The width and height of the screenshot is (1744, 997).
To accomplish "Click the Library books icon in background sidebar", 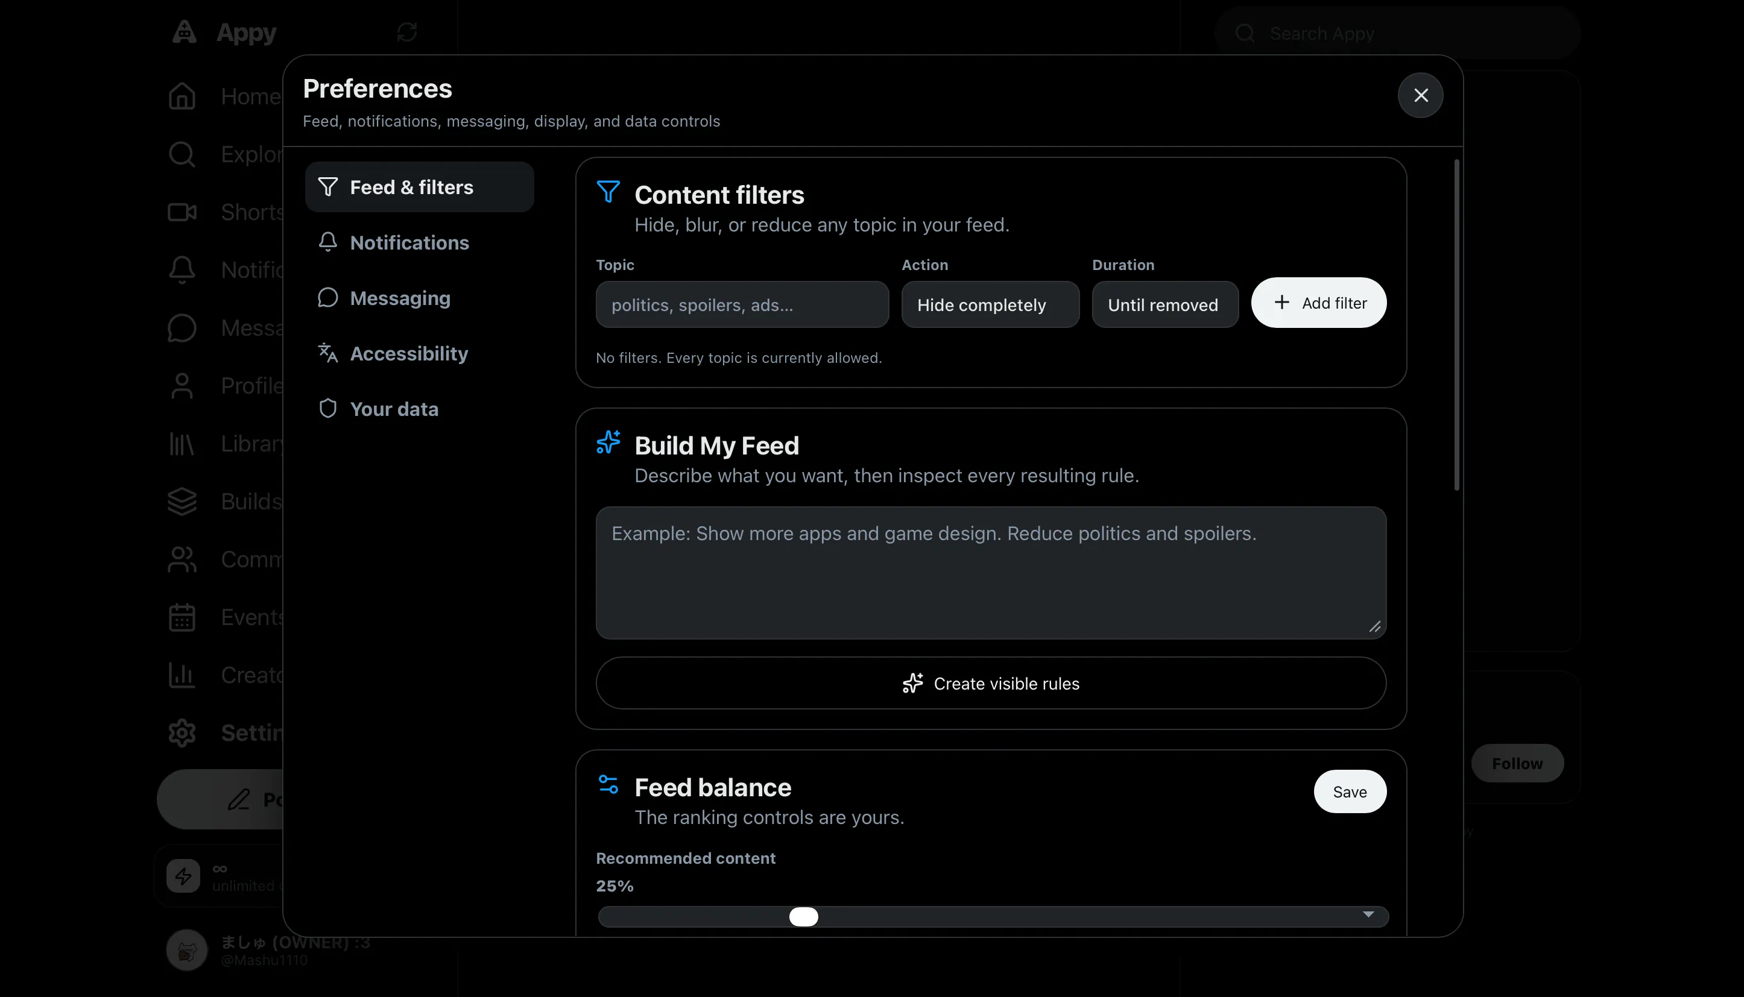I will click(182, 444).
